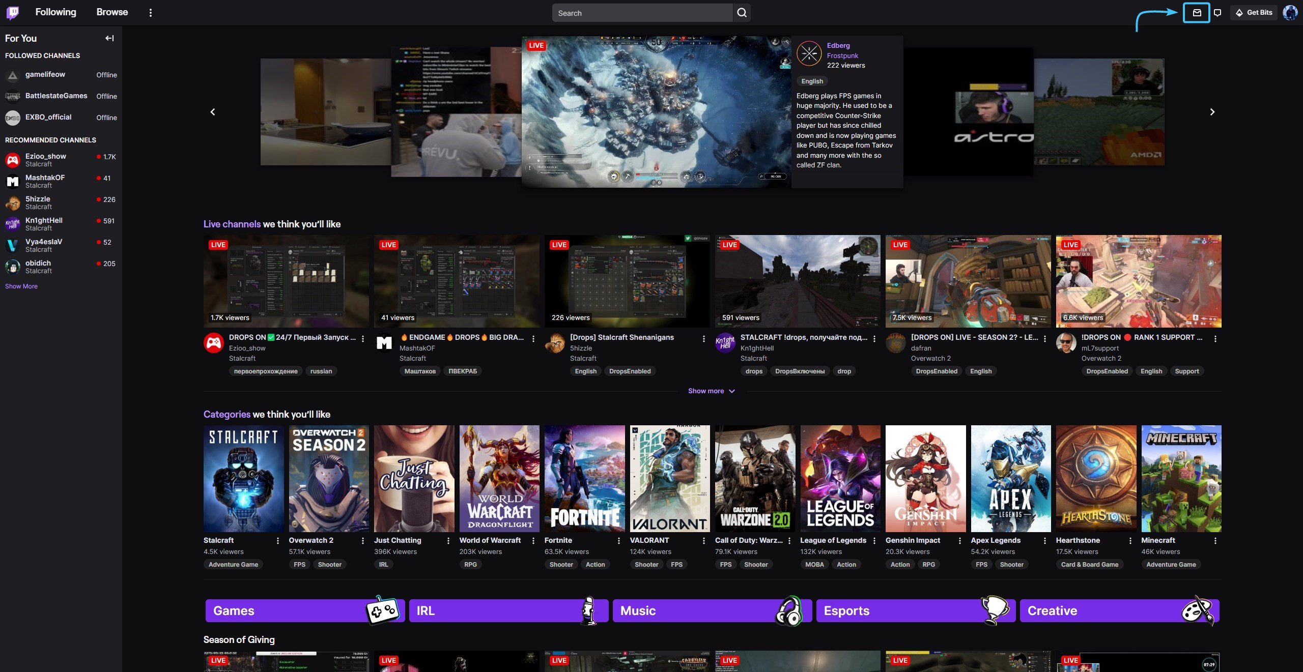Open the astro carousel stream thumbnail
The image size is (1303, 672).
pos(970,112)
